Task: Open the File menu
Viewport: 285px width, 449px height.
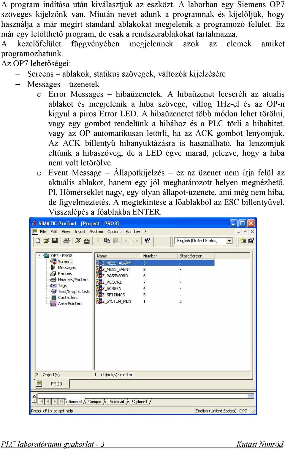Action: tap(43, 232)
